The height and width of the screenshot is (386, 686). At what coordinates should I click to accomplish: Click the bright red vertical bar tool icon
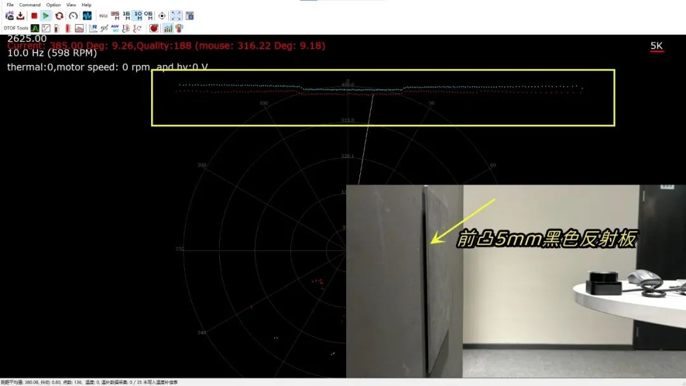click(68, 29)
